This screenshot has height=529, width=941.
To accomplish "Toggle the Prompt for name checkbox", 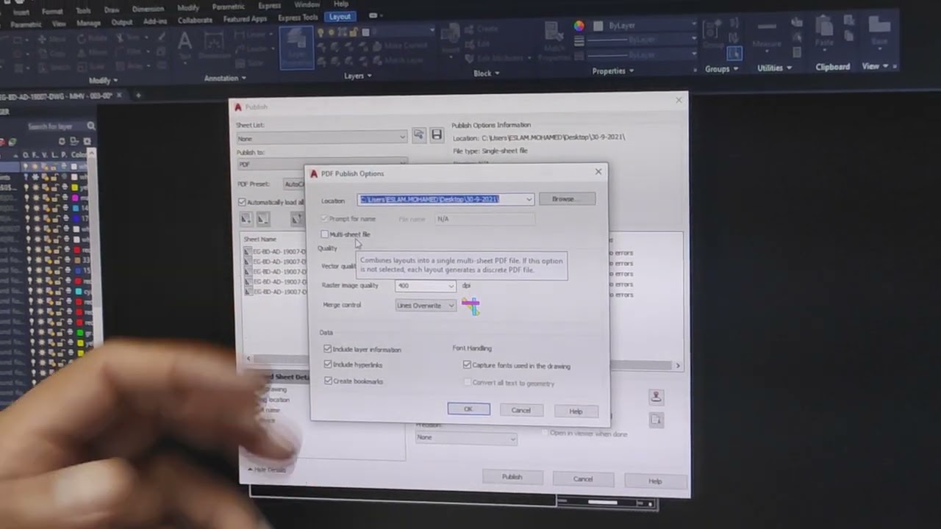I will click(x=325, y=219).
